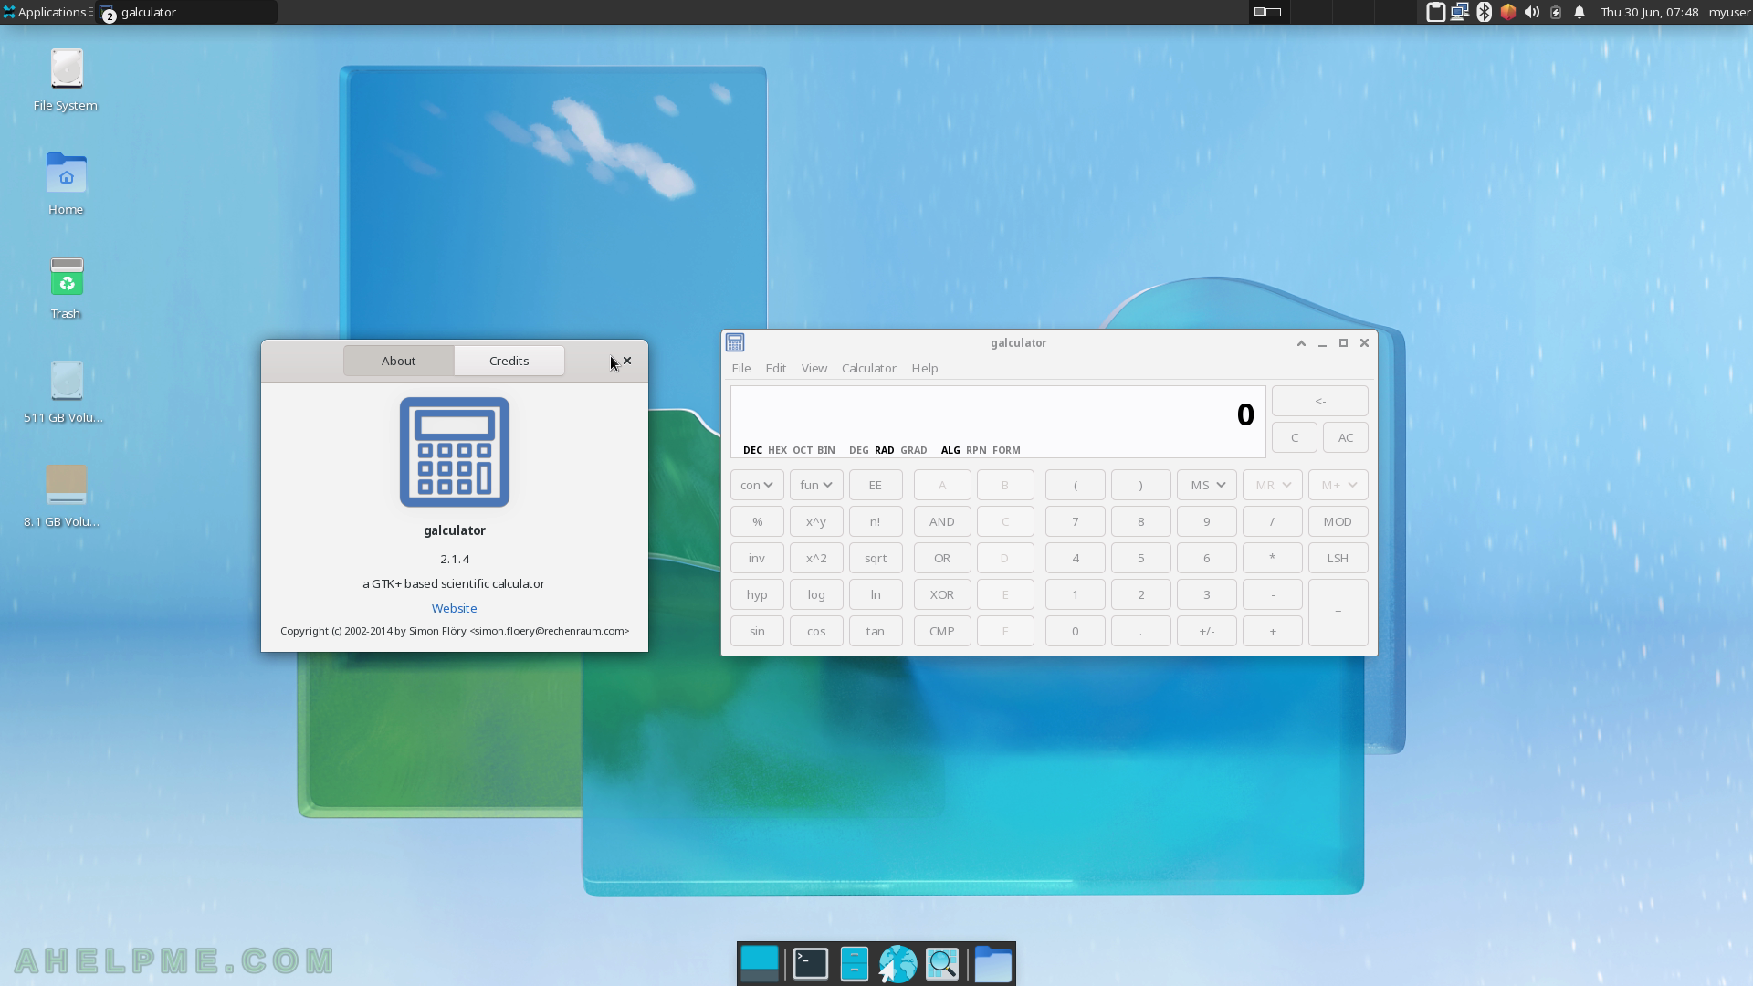The height and width of the screenshot is (986, 1753).
Task: Click the +/- sign button
Action: 1207,631
